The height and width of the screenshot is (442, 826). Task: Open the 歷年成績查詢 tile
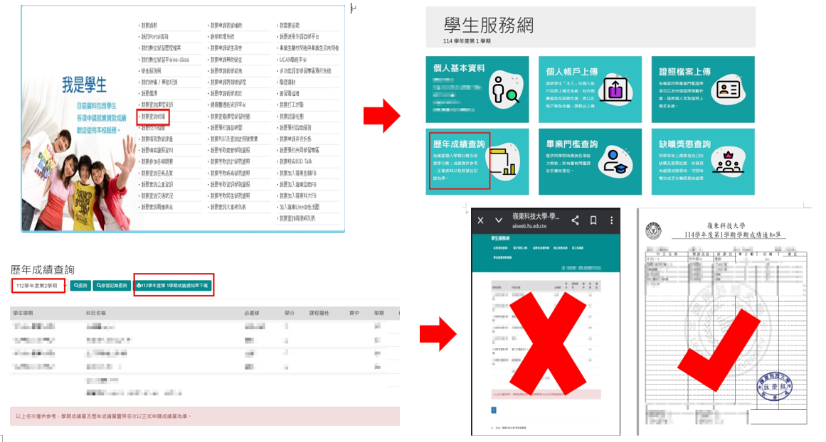[459, 144]
